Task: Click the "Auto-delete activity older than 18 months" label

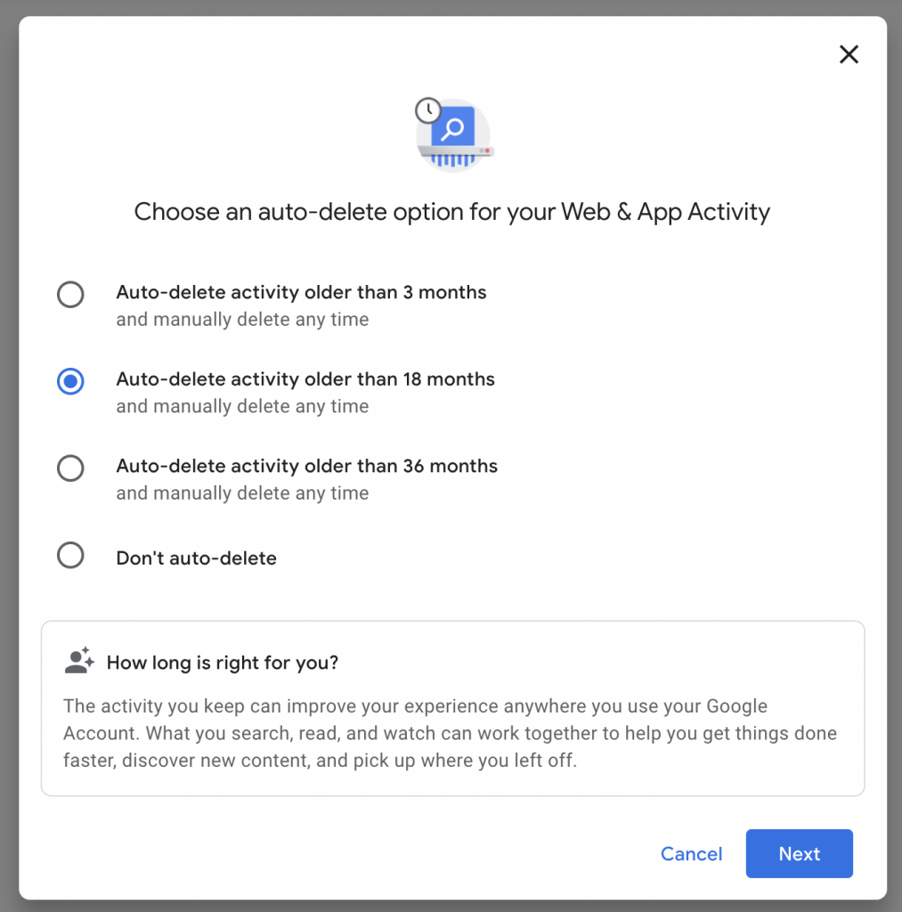Action: click(x=305, y=379)
